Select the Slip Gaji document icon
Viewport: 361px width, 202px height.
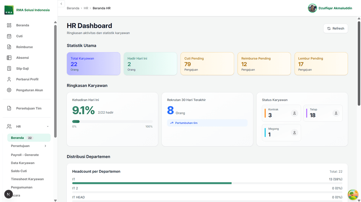point(9,68)
